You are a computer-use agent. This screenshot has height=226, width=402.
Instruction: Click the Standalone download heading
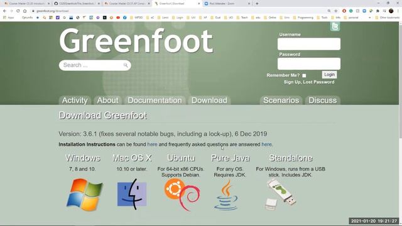coord(290,158)
